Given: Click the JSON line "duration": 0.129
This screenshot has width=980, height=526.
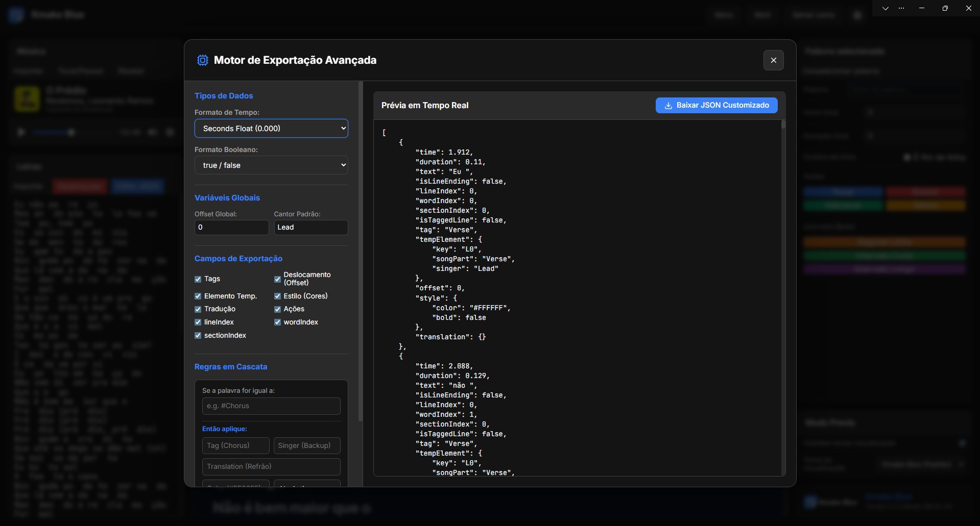Looking at the screenshot, I should [x=452, y=375].
